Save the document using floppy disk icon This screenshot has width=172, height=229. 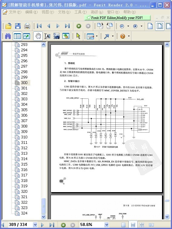tap(18, 26)
